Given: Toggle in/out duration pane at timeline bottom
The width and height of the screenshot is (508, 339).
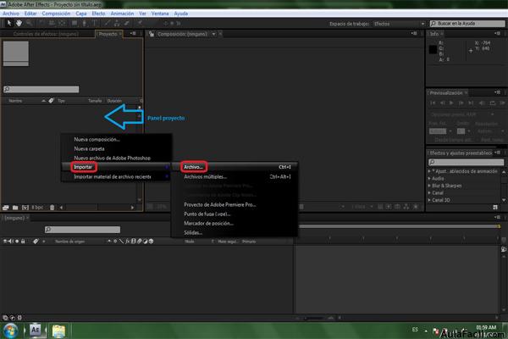Looking at the screenshot, I should coord(19,318).
